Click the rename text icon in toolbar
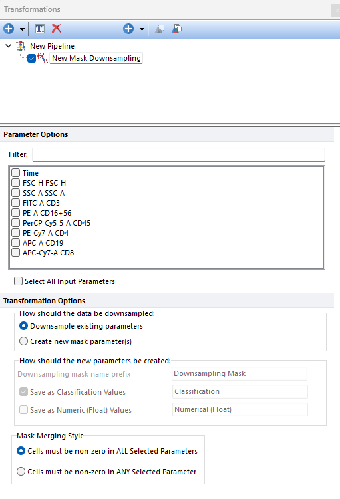 pos(40,29)
